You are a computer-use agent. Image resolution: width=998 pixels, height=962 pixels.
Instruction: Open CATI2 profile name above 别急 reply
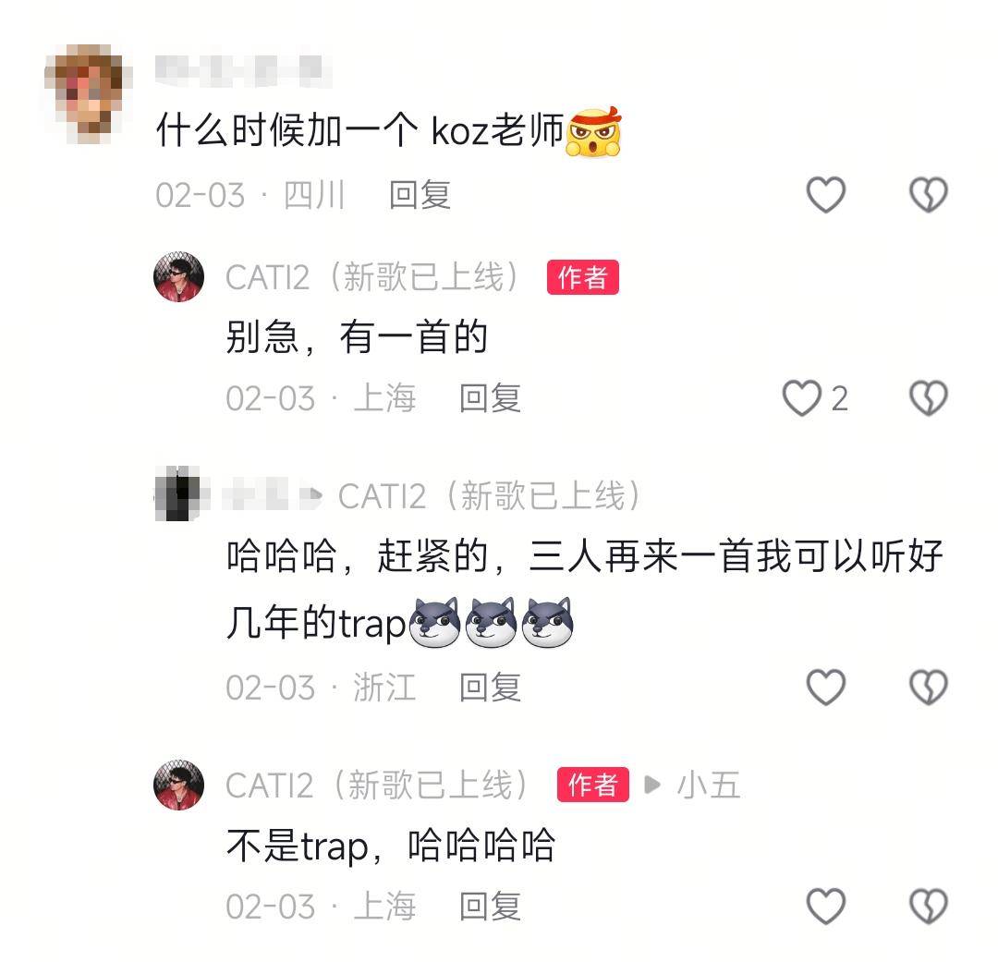pos(373,277)
